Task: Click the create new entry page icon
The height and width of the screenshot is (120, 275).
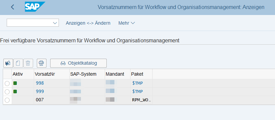Action: pyautogui.click(x=18, y=63)
